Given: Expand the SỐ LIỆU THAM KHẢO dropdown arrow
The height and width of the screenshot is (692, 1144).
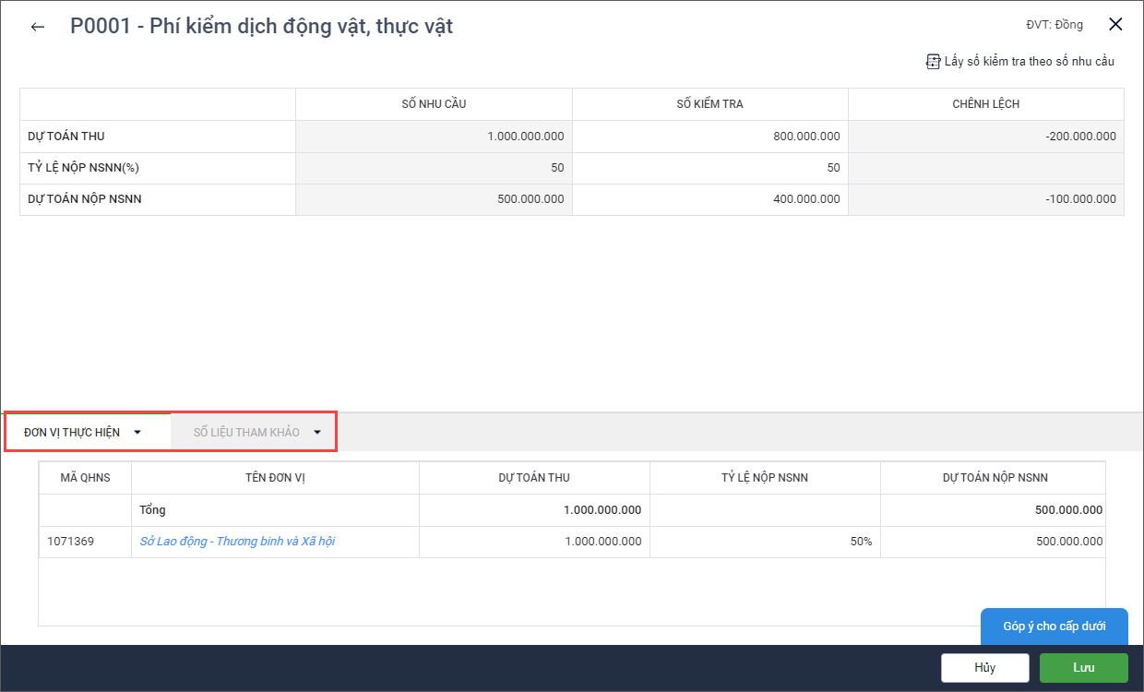Looking at the screenshot, I should (316, 432).
